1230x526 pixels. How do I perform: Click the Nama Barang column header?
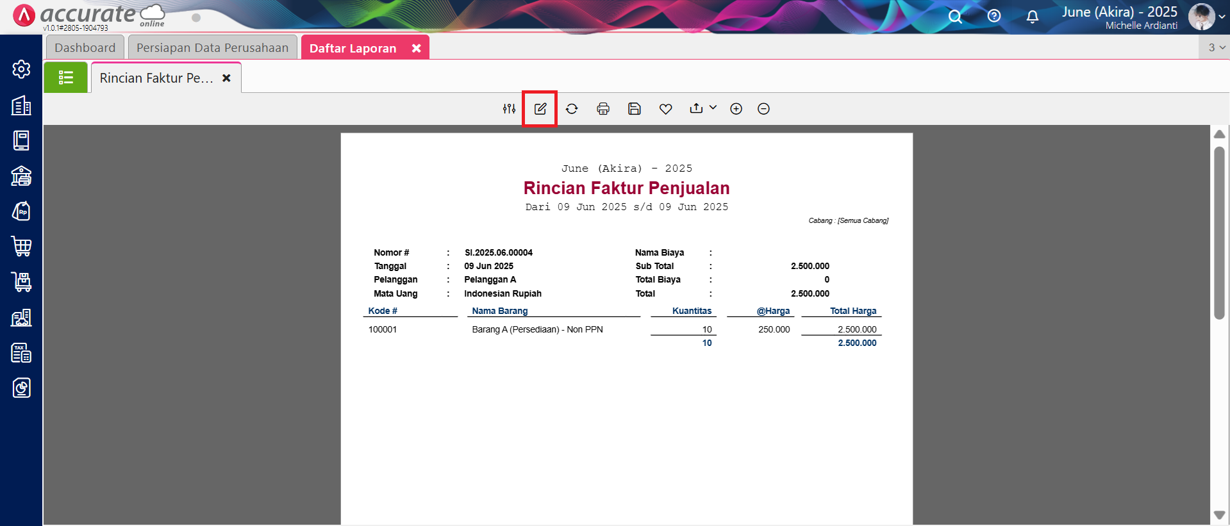pos(500,311)
